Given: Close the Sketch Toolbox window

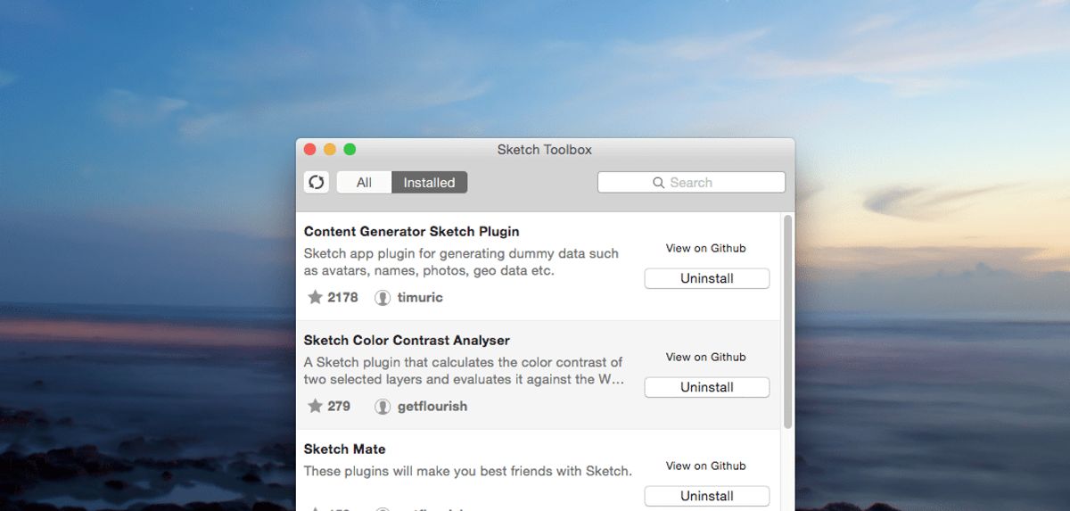Looking at the screenshot, I should [x=310, y=150].
